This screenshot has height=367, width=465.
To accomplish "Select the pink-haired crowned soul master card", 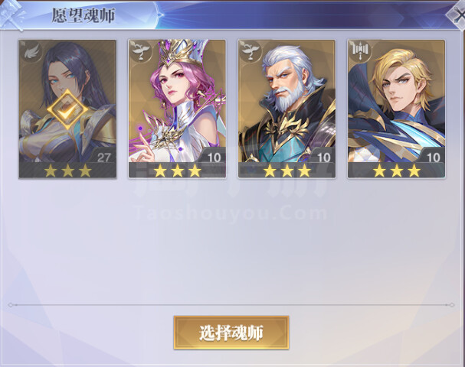I will (177, 109).
